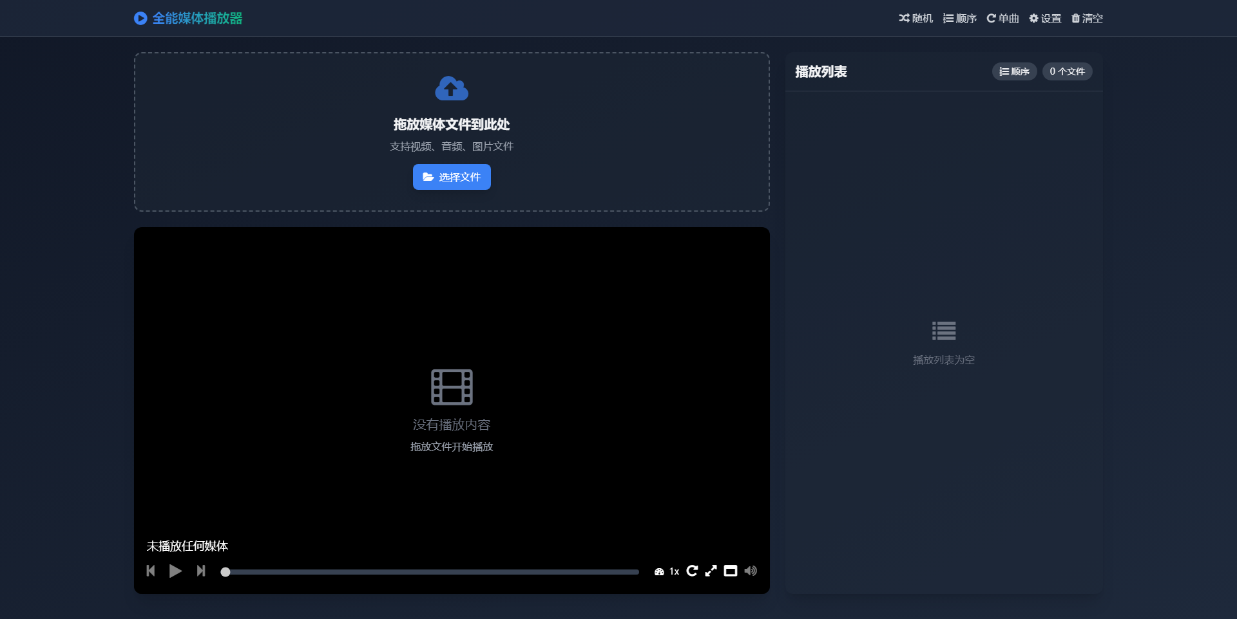This screenshot has height=619, width=1237.
Task: Enable 随机 shuffle mode in header
Action: [x=916, y=19]
